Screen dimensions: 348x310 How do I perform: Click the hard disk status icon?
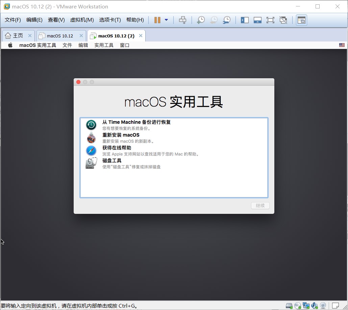pyautogui.click(x=289, y=306)
